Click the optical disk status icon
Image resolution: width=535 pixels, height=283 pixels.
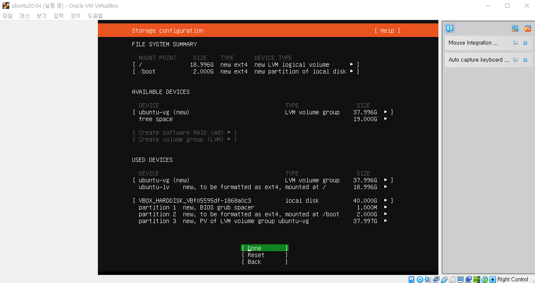420,279
